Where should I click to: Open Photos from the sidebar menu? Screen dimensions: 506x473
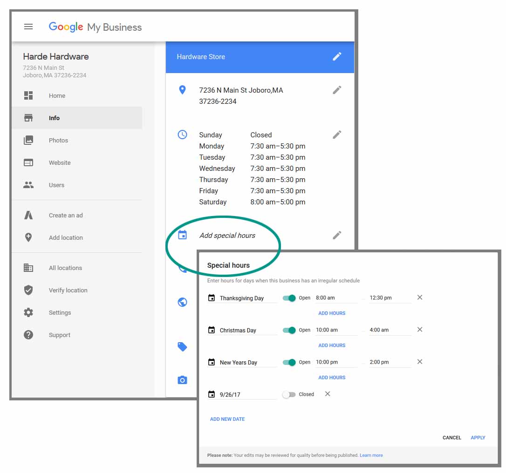[77, 140]
